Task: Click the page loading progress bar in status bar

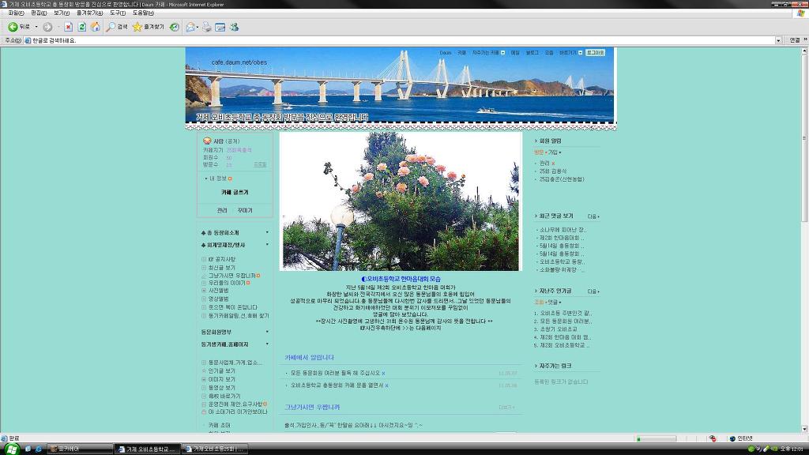Action: pos(656,438)
